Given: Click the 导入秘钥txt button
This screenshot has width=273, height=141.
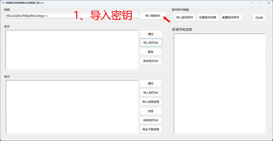Looking at the screenshot, I should tap(152, 15).
